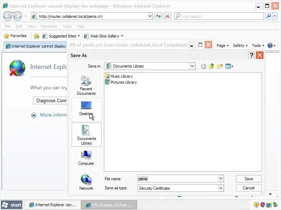The image size is (281, 210).
Task: Click the Cancel button
Action: [x=249, y=188]
